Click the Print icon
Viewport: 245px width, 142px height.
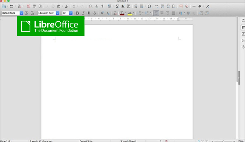pos(35,6)
